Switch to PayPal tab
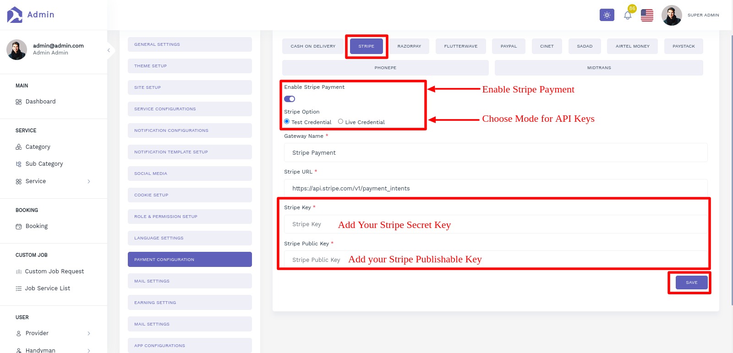Viewport: 733px width, 353px height. 509,46
